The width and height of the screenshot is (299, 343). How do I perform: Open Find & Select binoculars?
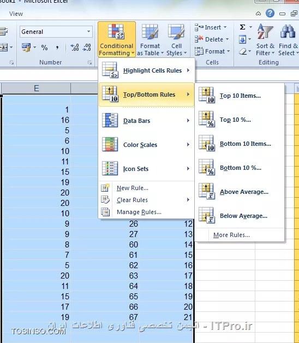pyautogui.click(x=288, y=39)
